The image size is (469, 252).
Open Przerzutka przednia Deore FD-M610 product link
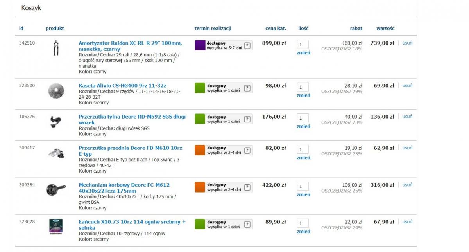[x=131, y=151]
